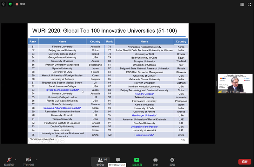The image size is (254, 167).
Task: Open meeting information icon
Action: coord(4,4)
